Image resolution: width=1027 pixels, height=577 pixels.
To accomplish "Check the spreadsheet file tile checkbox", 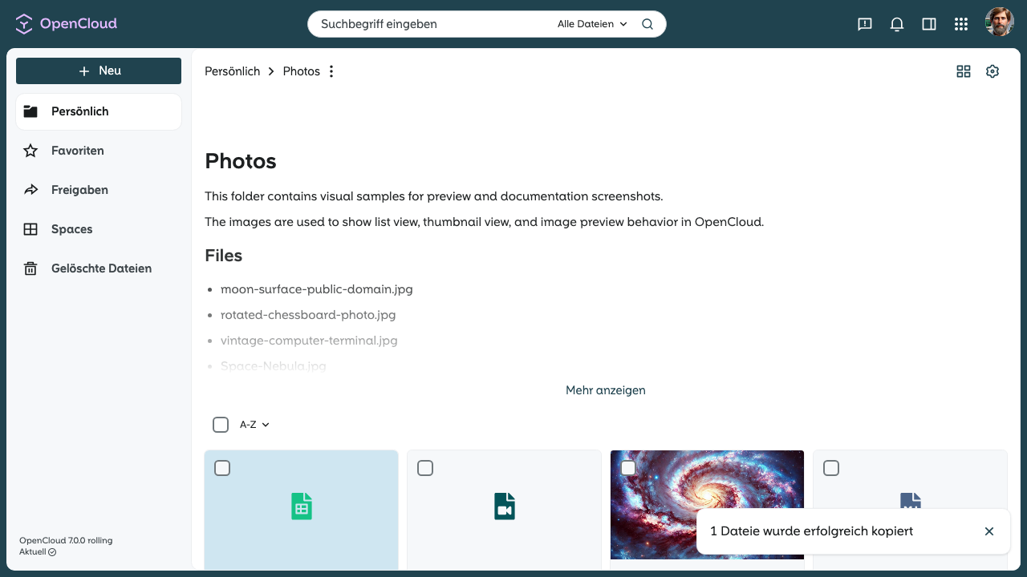I will 222,468.
